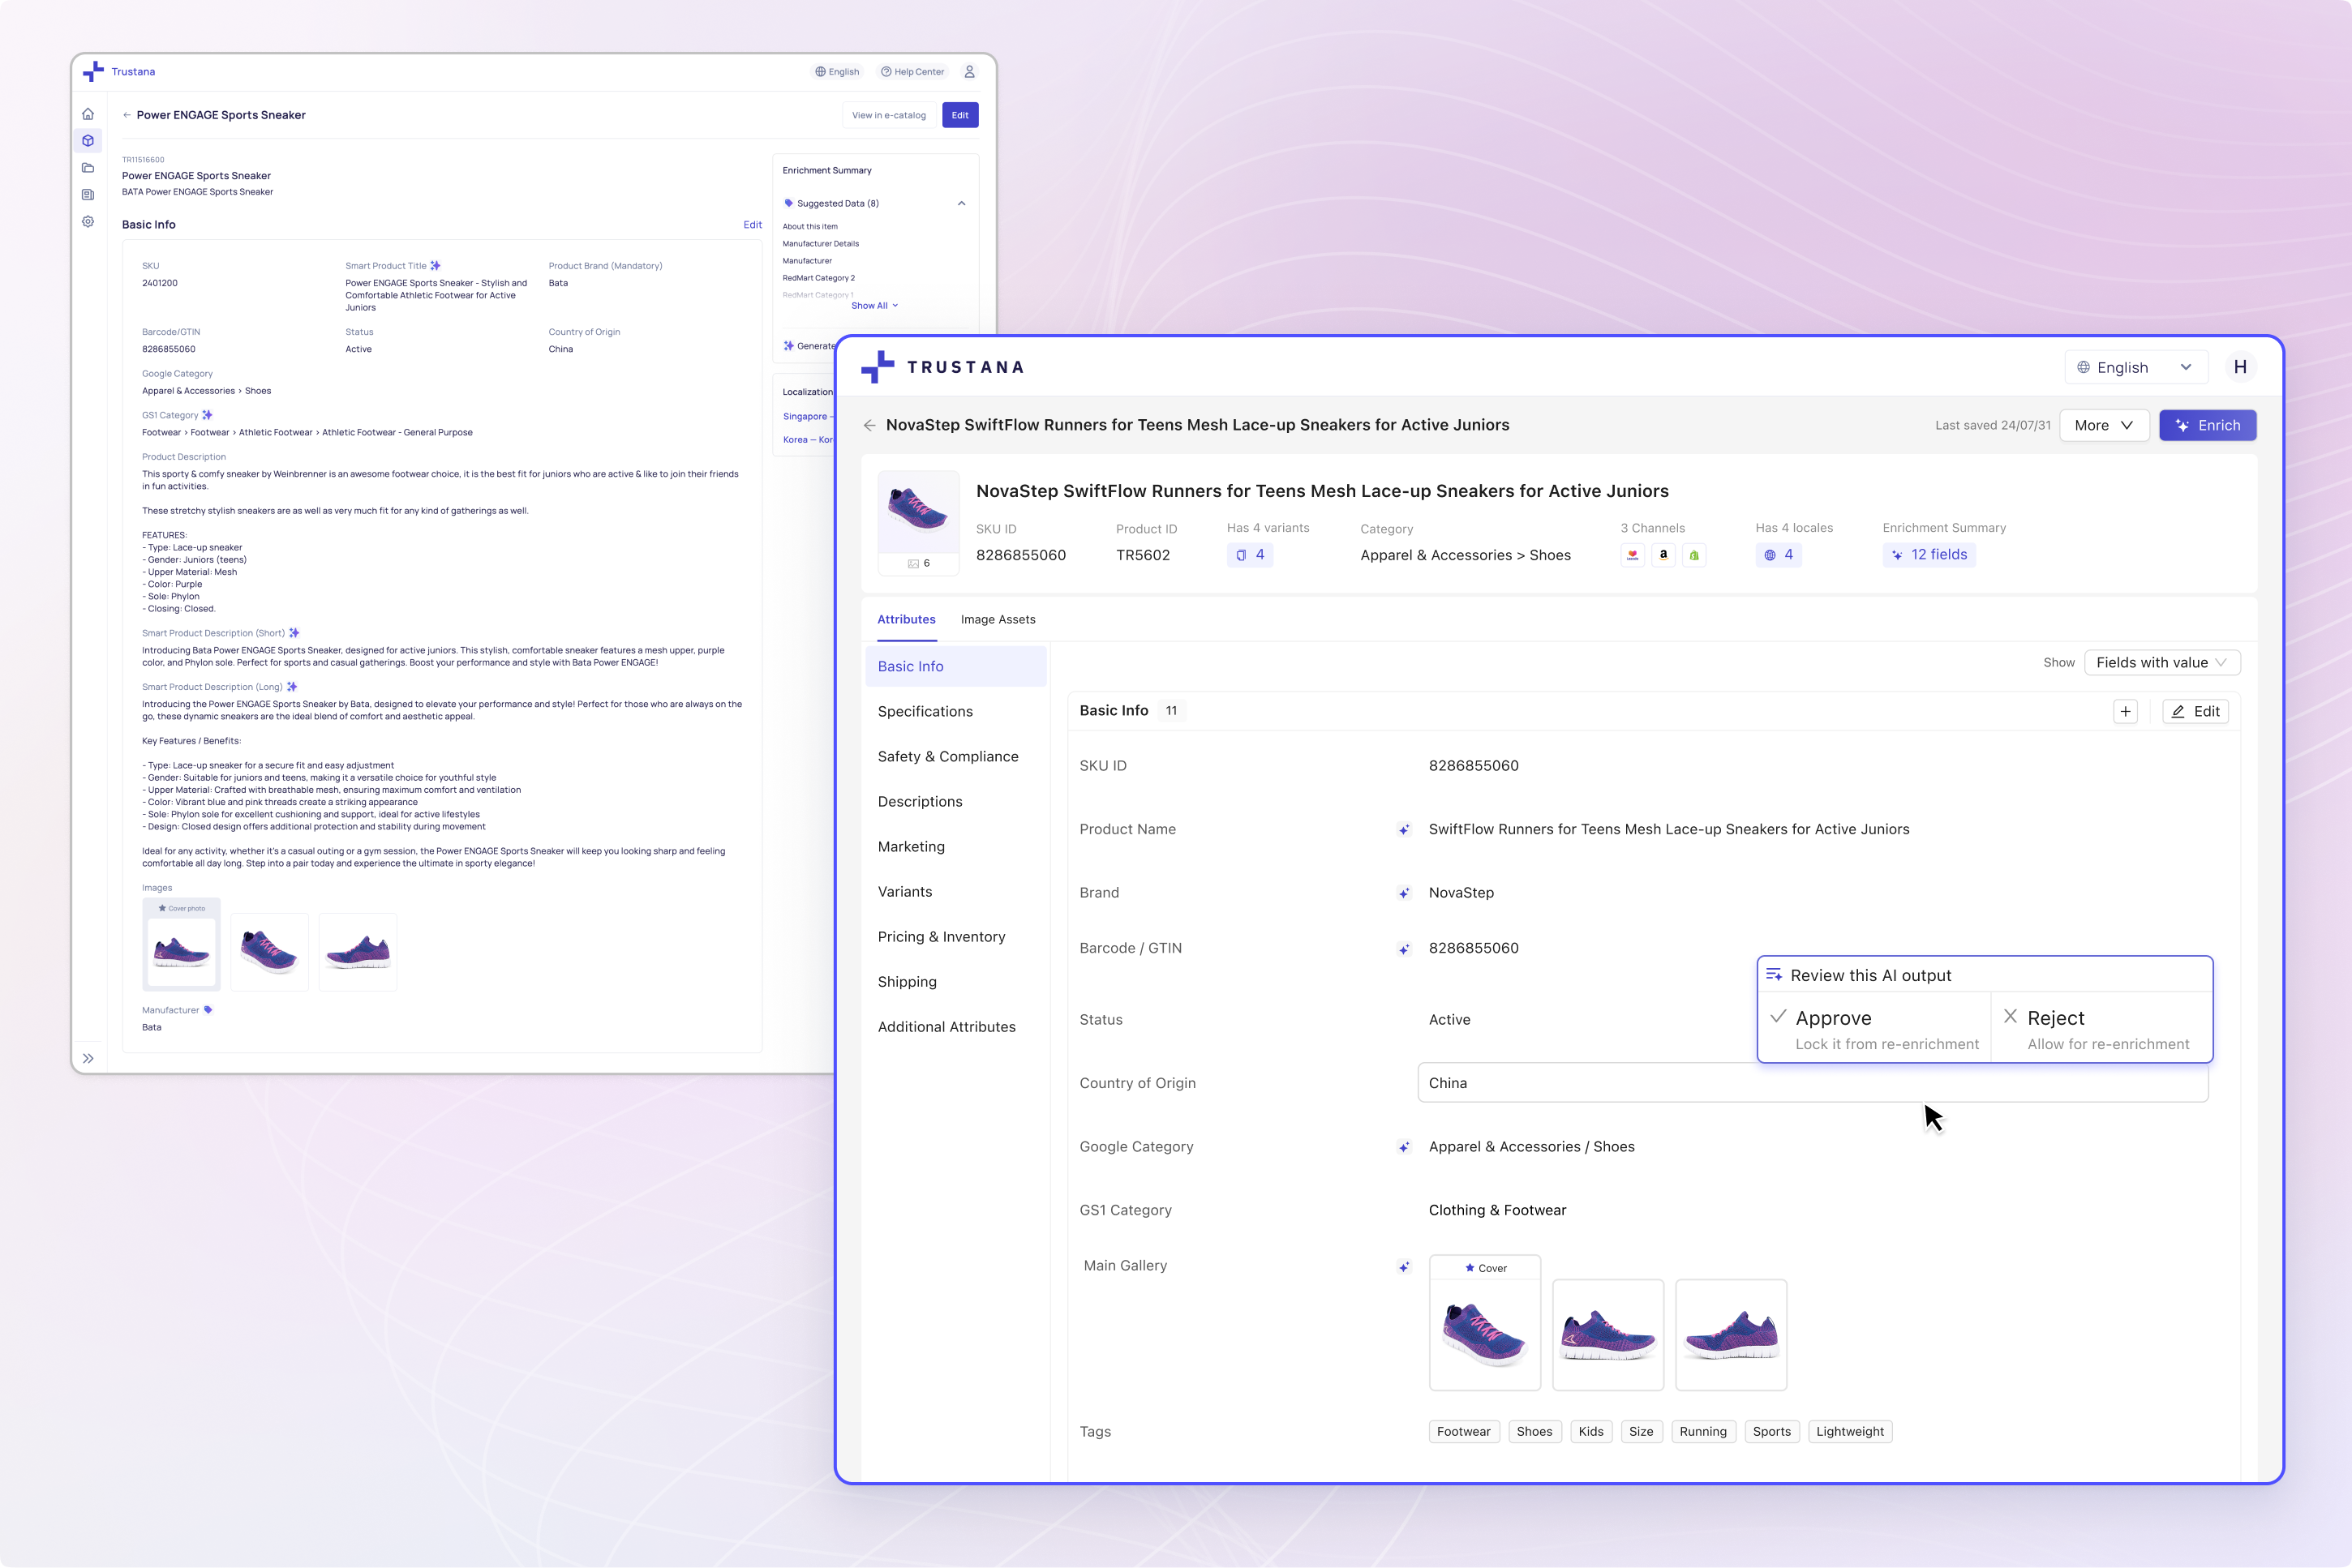Click Amazon channel icon
Screen dimensions: 2352x1568
click(x=1663, y=555)
